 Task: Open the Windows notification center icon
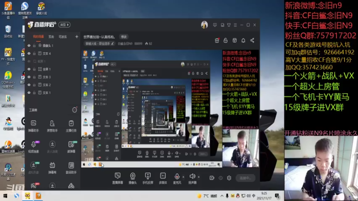277,196
